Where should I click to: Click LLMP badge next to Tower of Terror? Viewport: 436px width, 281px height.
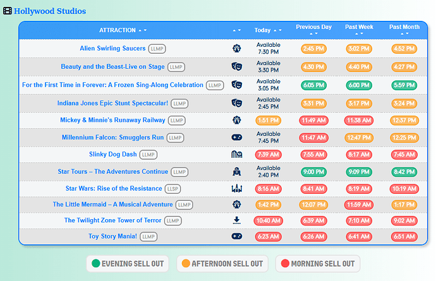point(173,220)
